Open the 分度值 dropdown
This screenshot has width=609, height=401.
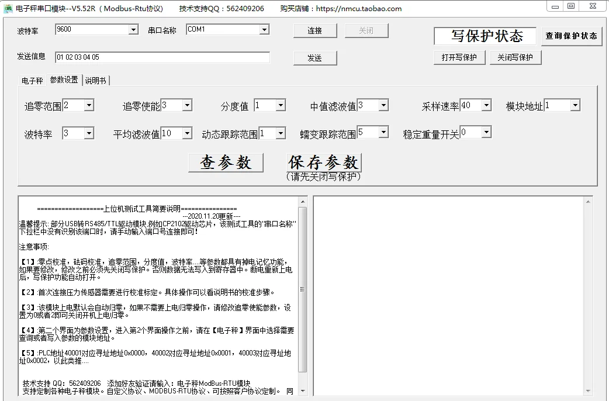(281, 105)
